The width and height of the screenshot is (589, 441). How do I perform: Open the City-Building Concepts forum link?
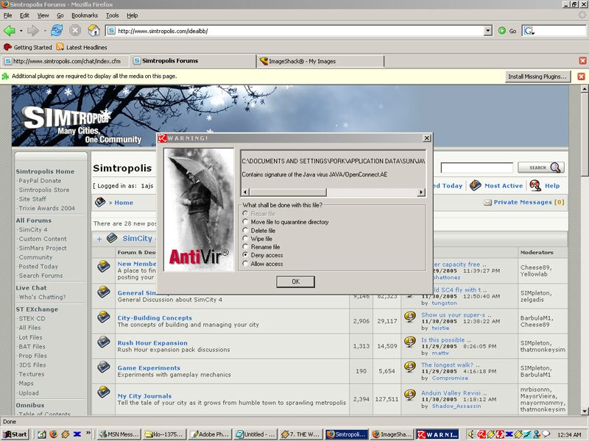155,318
